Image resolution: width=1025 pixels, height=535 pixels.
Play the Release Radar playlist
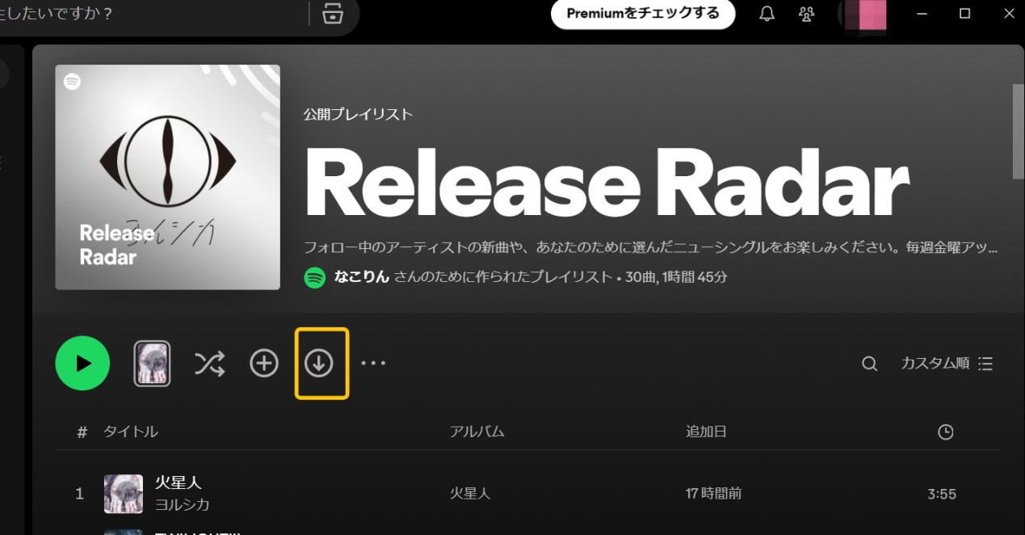click(82, 364)
